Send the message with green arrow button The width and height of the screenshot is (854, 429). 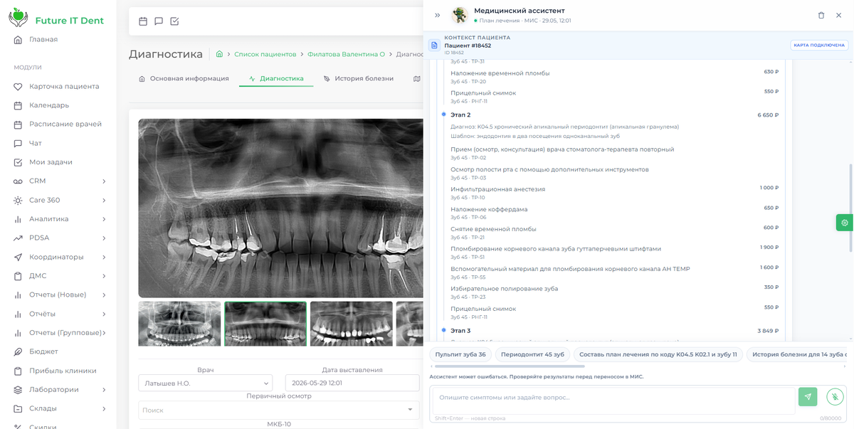click(808, 397)
